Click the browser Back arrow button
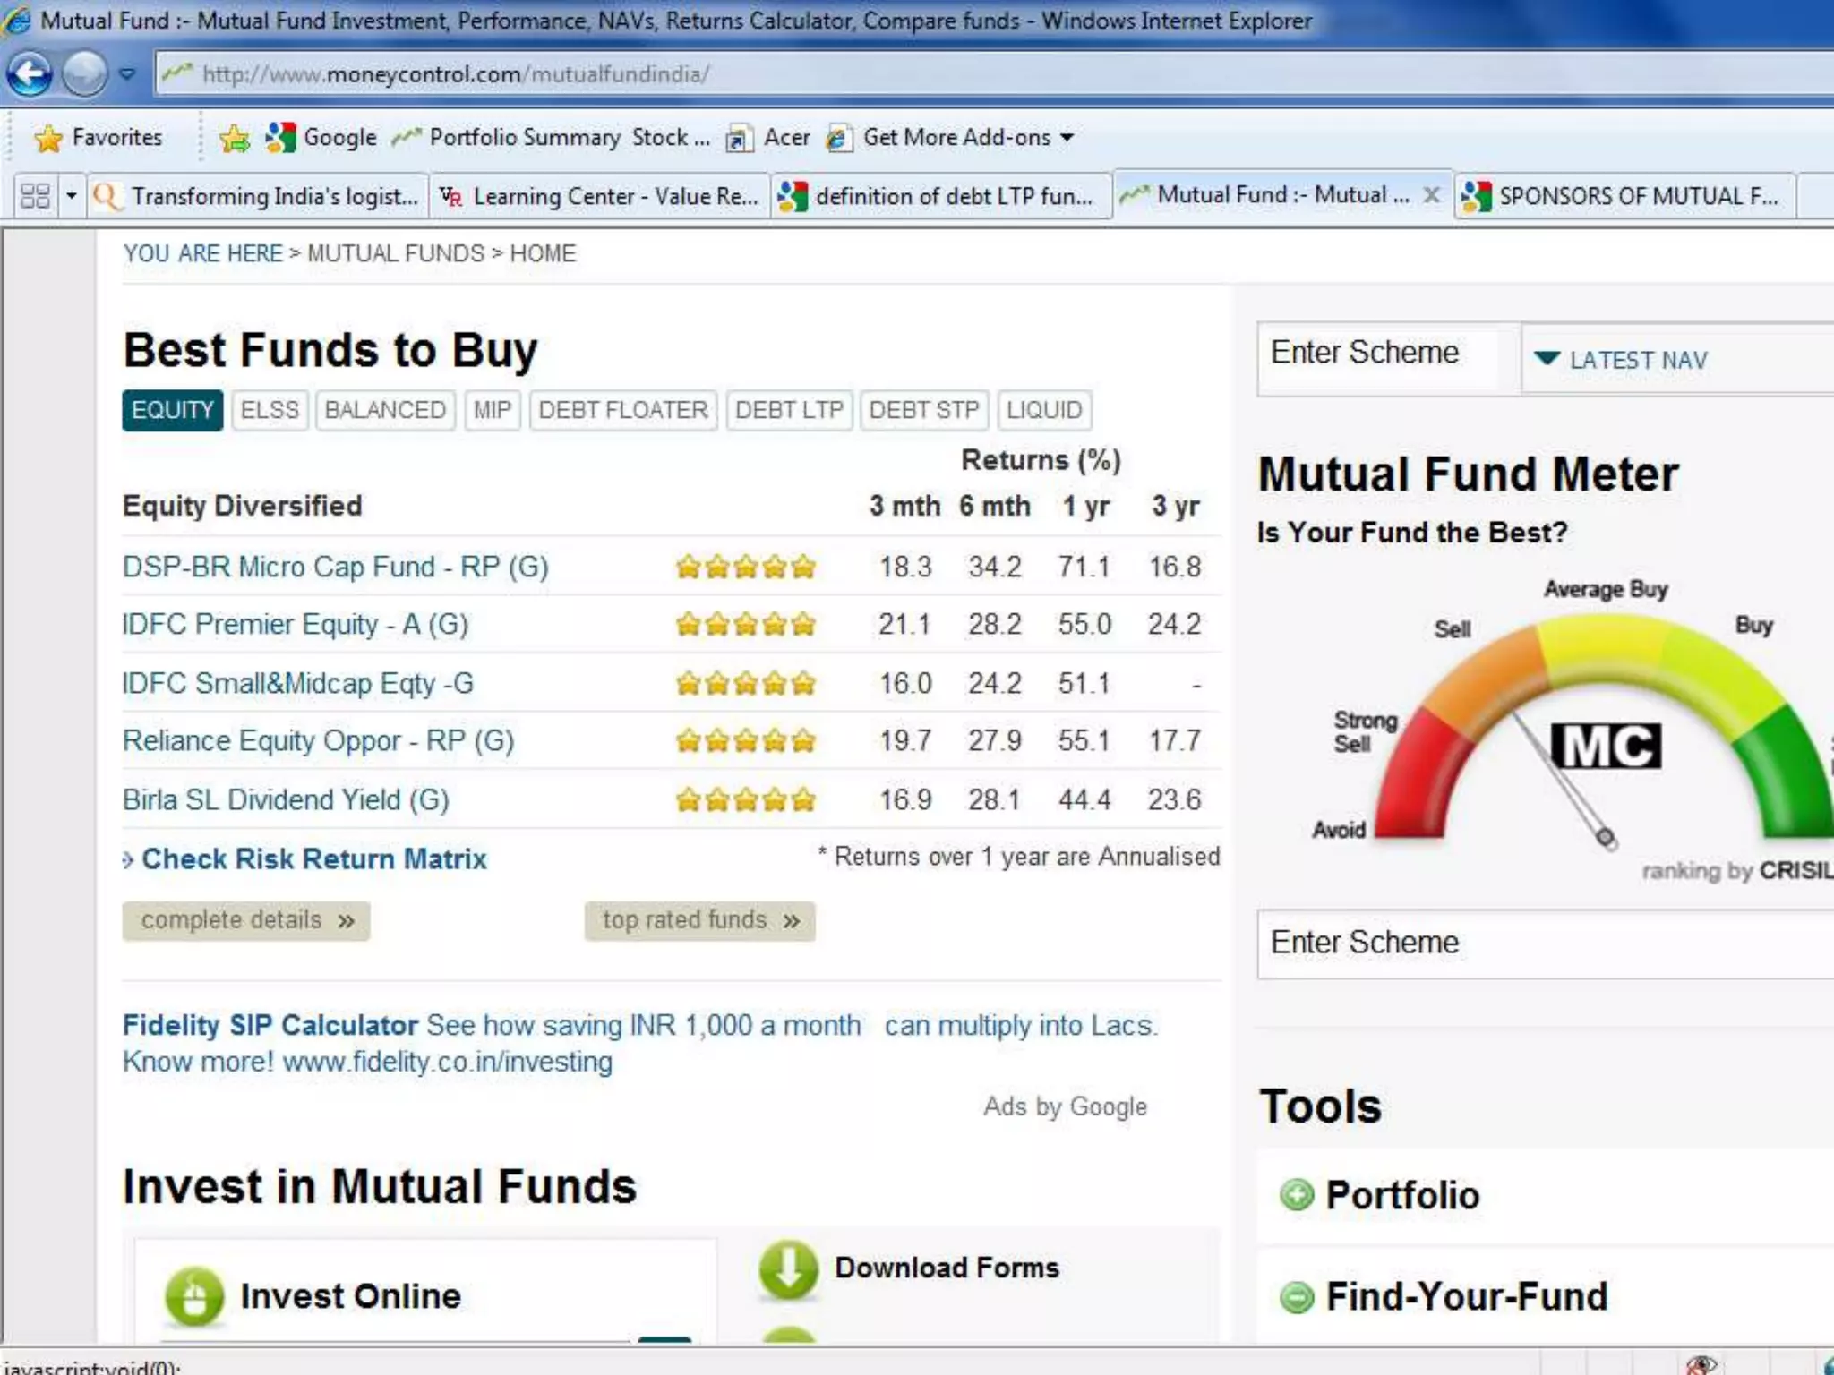The height and width of the screenshot is (1375, 1834). click(x=30, y=73)
